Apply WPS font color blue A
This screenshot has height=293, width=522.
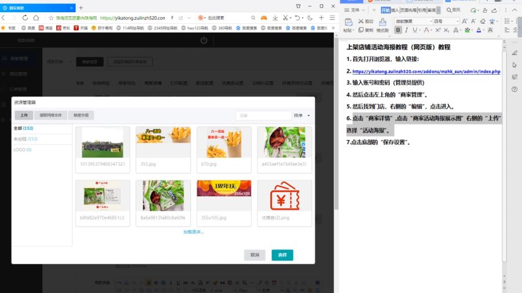pyautogui.click(x=478, y=30)
